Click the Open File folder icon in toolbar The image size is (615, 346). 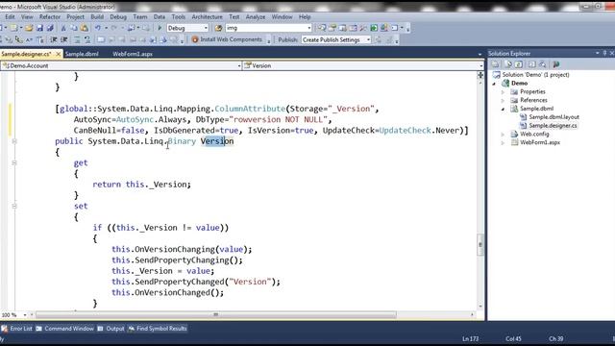29,28
